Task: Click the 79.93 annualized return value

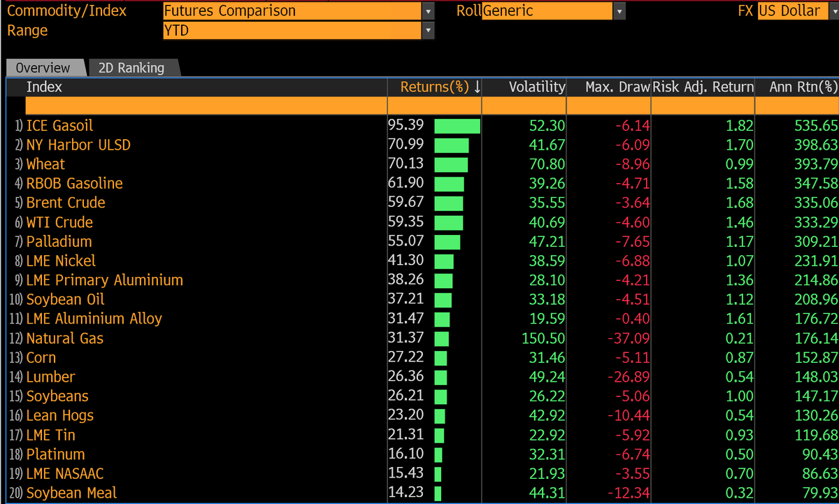Action: (x=820, y=493)
